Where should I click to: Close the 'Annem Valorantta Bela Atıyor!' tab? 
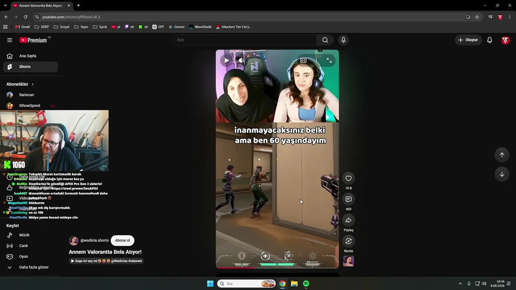(69, 6)
